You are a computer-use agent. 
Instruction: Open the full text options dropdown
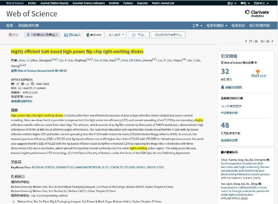(x=116, y=35)
